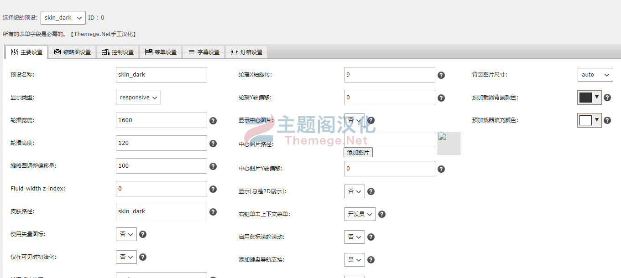Screen dimensions: 621x278
Task: Focus the 轮播Y轴偏移 input field
Action: coord(390,98)
